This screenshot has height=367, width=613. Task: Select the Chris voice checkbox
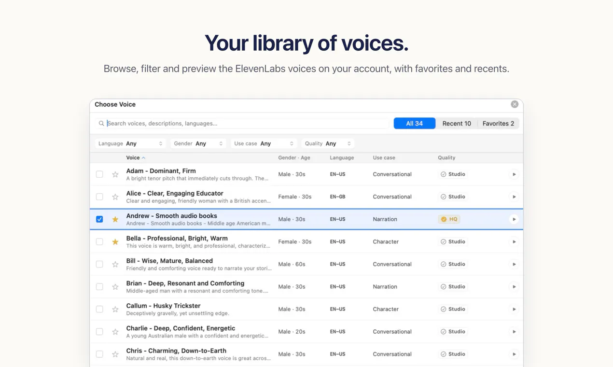[99, 354]
